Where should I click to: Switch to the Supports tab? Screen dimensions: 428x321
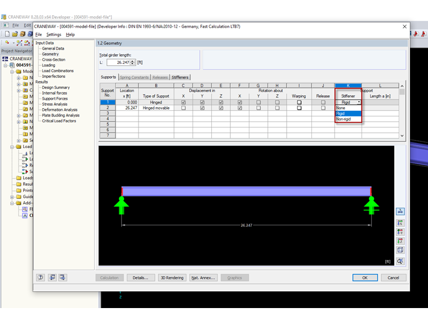108,77
